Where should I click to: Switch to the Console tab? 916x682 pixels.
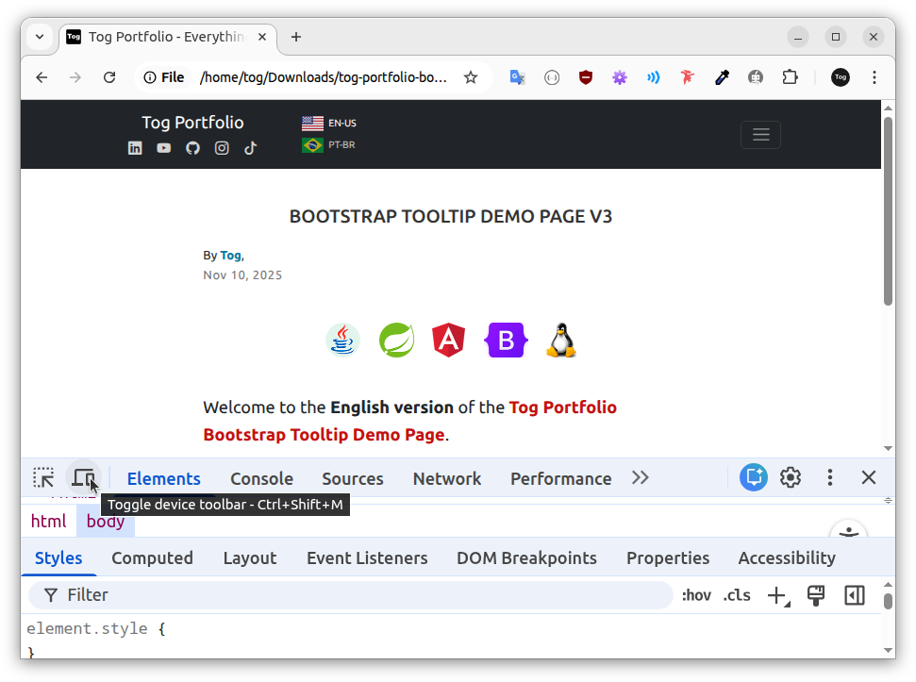pos(261,479)
